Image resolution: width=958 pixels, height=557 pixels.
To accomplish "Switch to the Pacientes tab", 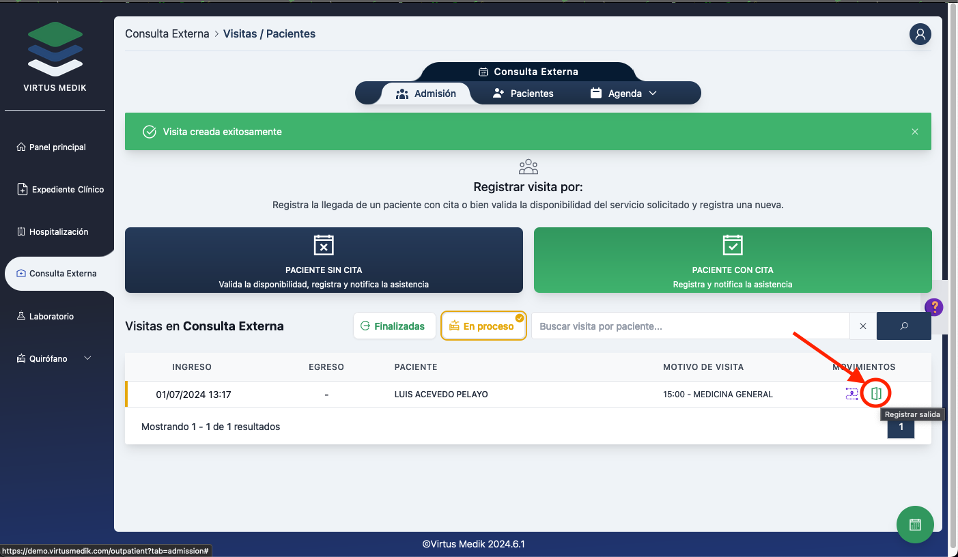I will 523,94.
